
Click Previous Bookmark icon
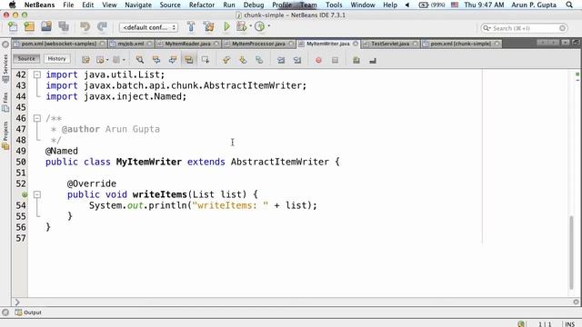click(226, 60)
